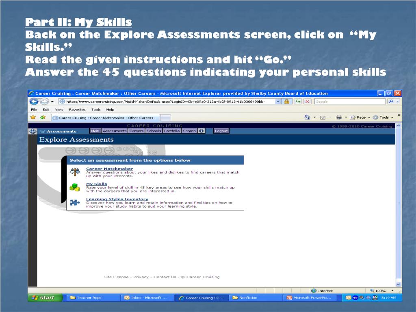Click the Add to Favorites icon
The image size is (416, 312).
click(43, 117)
